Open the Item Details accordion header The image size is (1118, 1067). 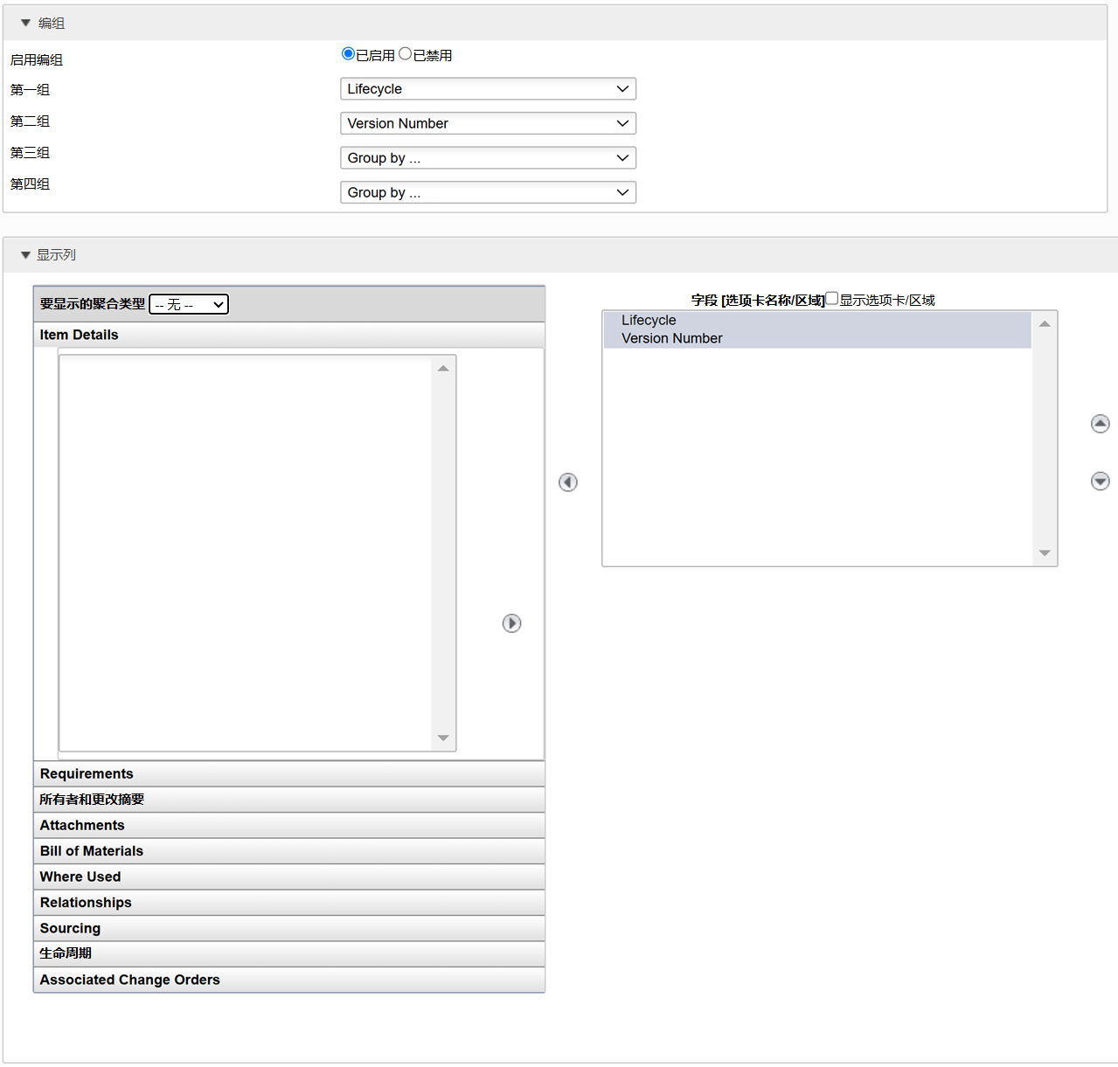(x=289, y=335)
